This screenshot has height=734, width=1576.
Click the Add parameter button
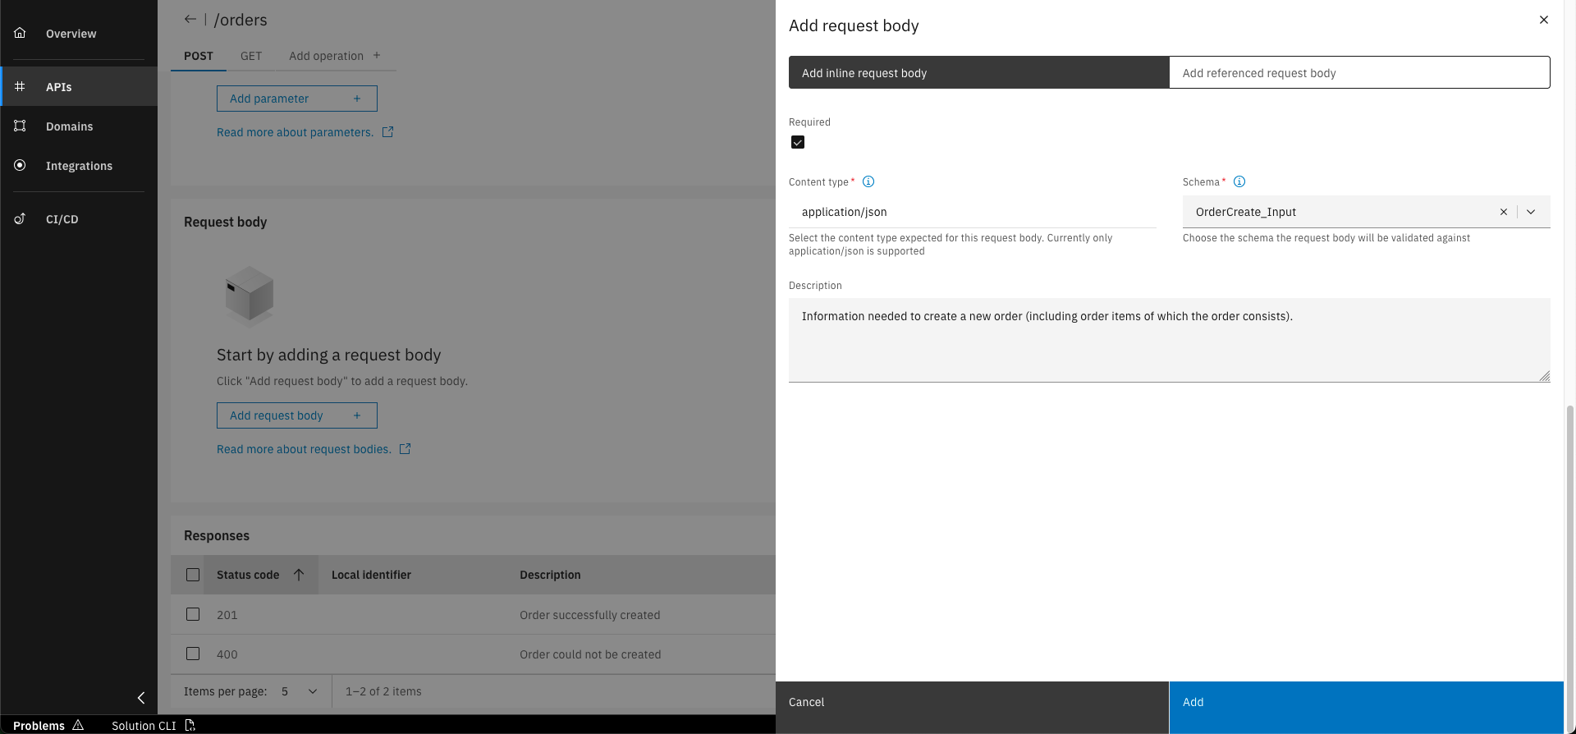coord(297,99)
